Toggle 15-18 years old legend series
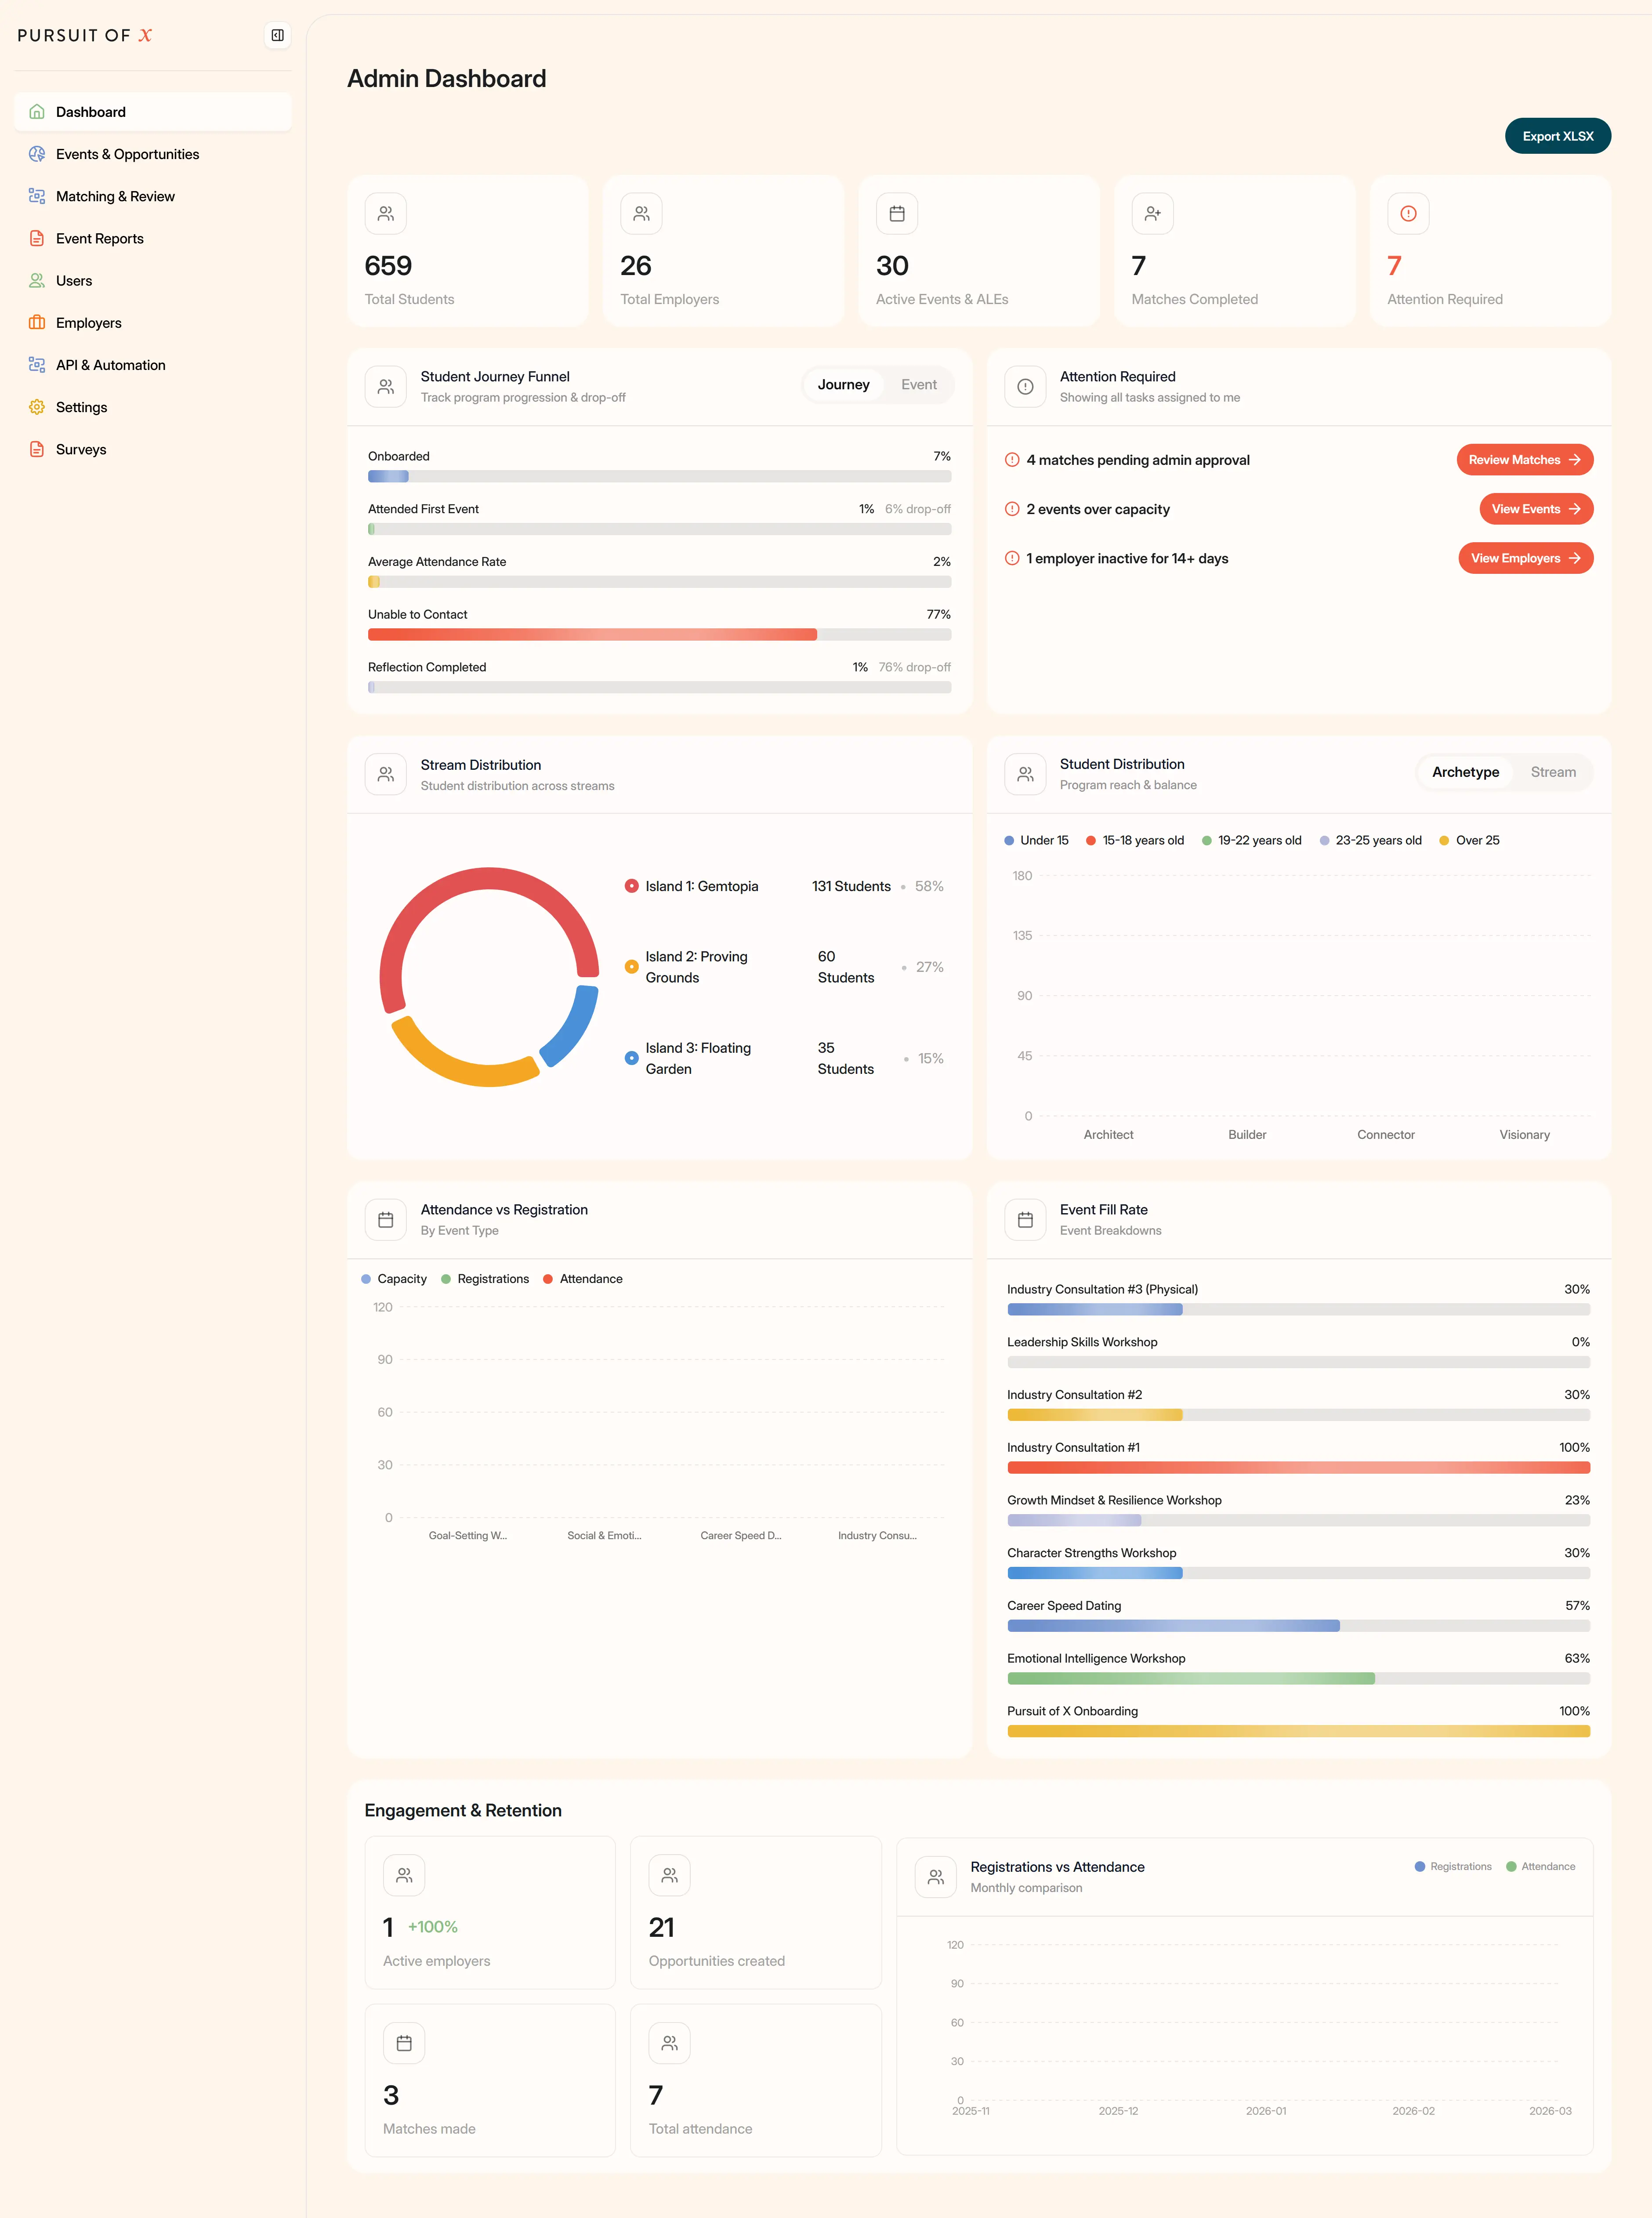The width and height of the screenshot is (1652, 2218). pos(1135,840)
